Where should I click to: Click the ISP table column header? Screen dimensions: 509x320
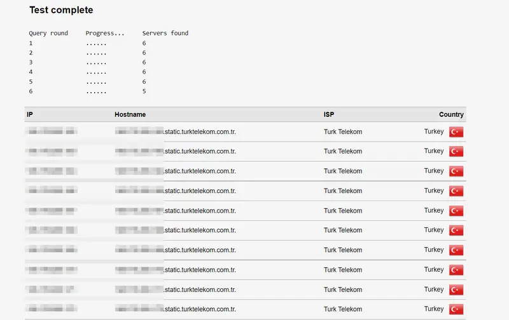329,114
